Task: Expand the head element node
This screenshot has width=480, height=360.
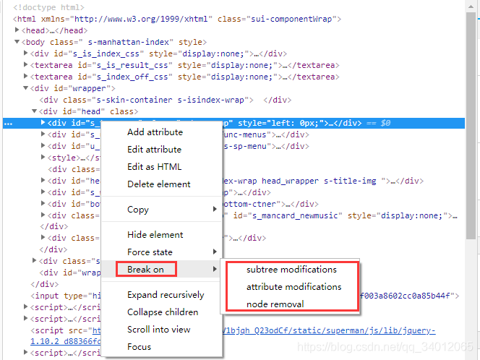Action: click(17, 30)
